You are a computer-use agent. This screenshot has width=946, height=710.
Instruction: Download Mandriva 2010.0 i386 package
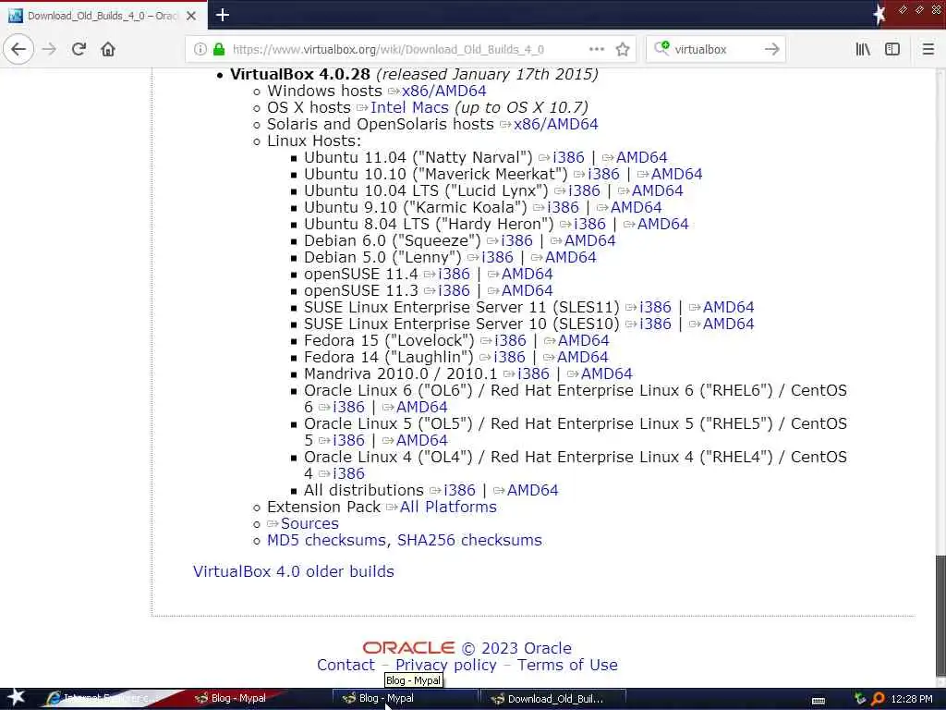[x=533, y=373]
